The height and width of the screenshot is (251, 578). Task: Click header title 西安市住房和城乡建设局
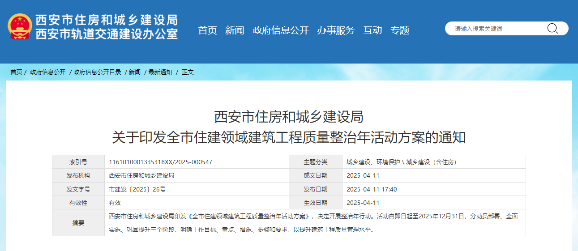107,20
